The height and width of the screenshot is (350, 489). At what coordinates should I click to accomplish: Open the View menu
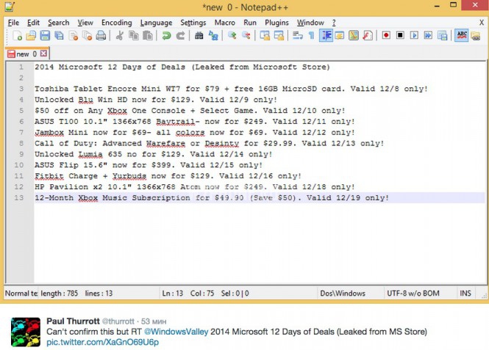pyautogui.click(x=85, y=23)
